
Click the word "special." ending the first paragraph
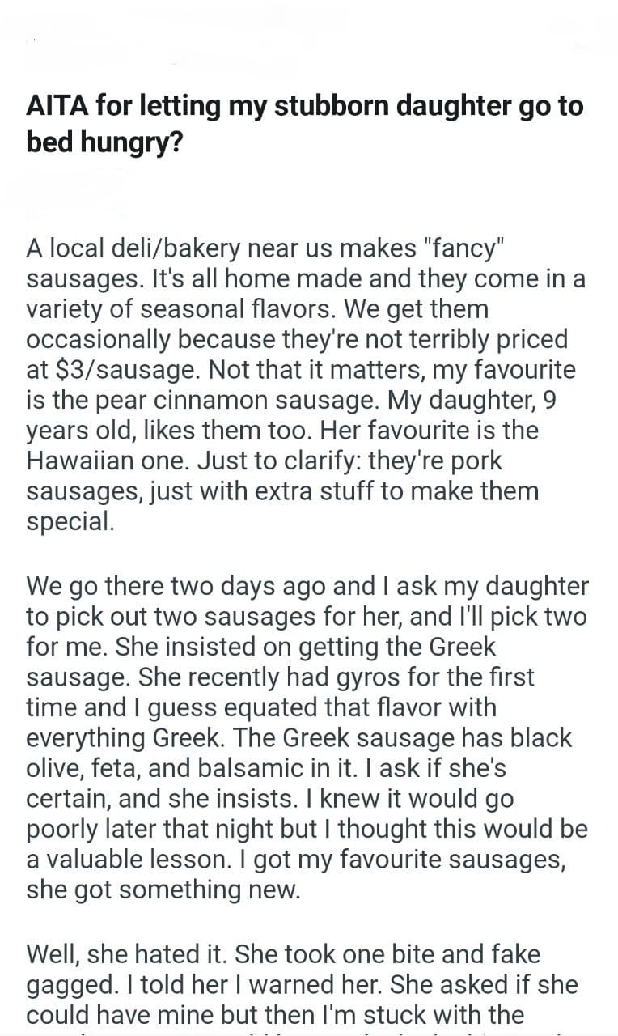(x=70, y=521)
